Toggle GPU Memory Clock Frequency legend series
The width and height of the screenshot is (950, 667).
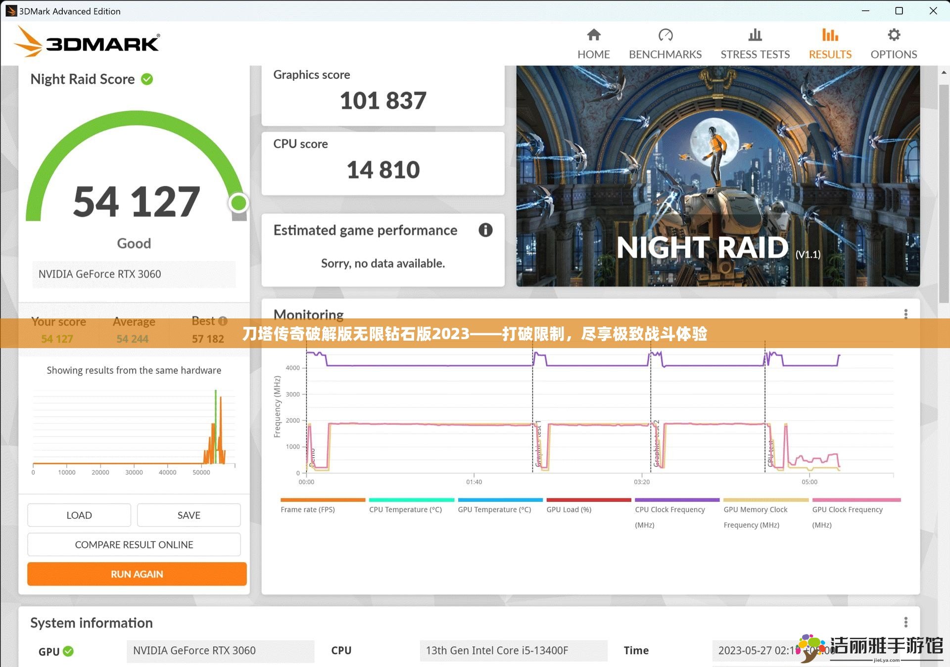coord(765,514)
